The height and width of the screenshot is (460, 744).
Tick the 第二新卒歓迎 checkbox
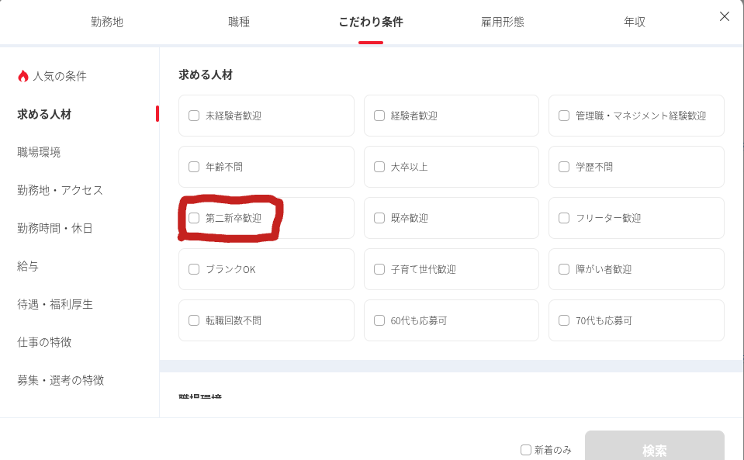coord(194,218)
